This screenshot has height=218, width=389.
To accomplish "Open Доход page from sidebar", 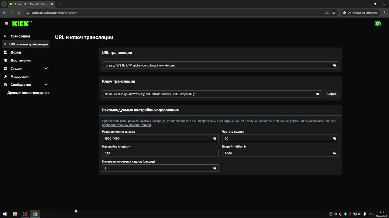I will pyautogui.click(x=16, y=52).
